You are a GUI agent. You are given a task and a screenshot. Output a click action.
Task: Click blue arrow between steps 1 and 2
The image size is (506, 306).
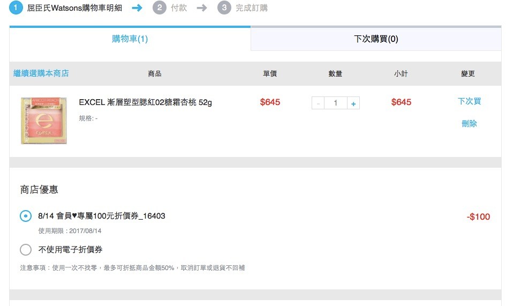pyautogui.click(x=137, y=8)
